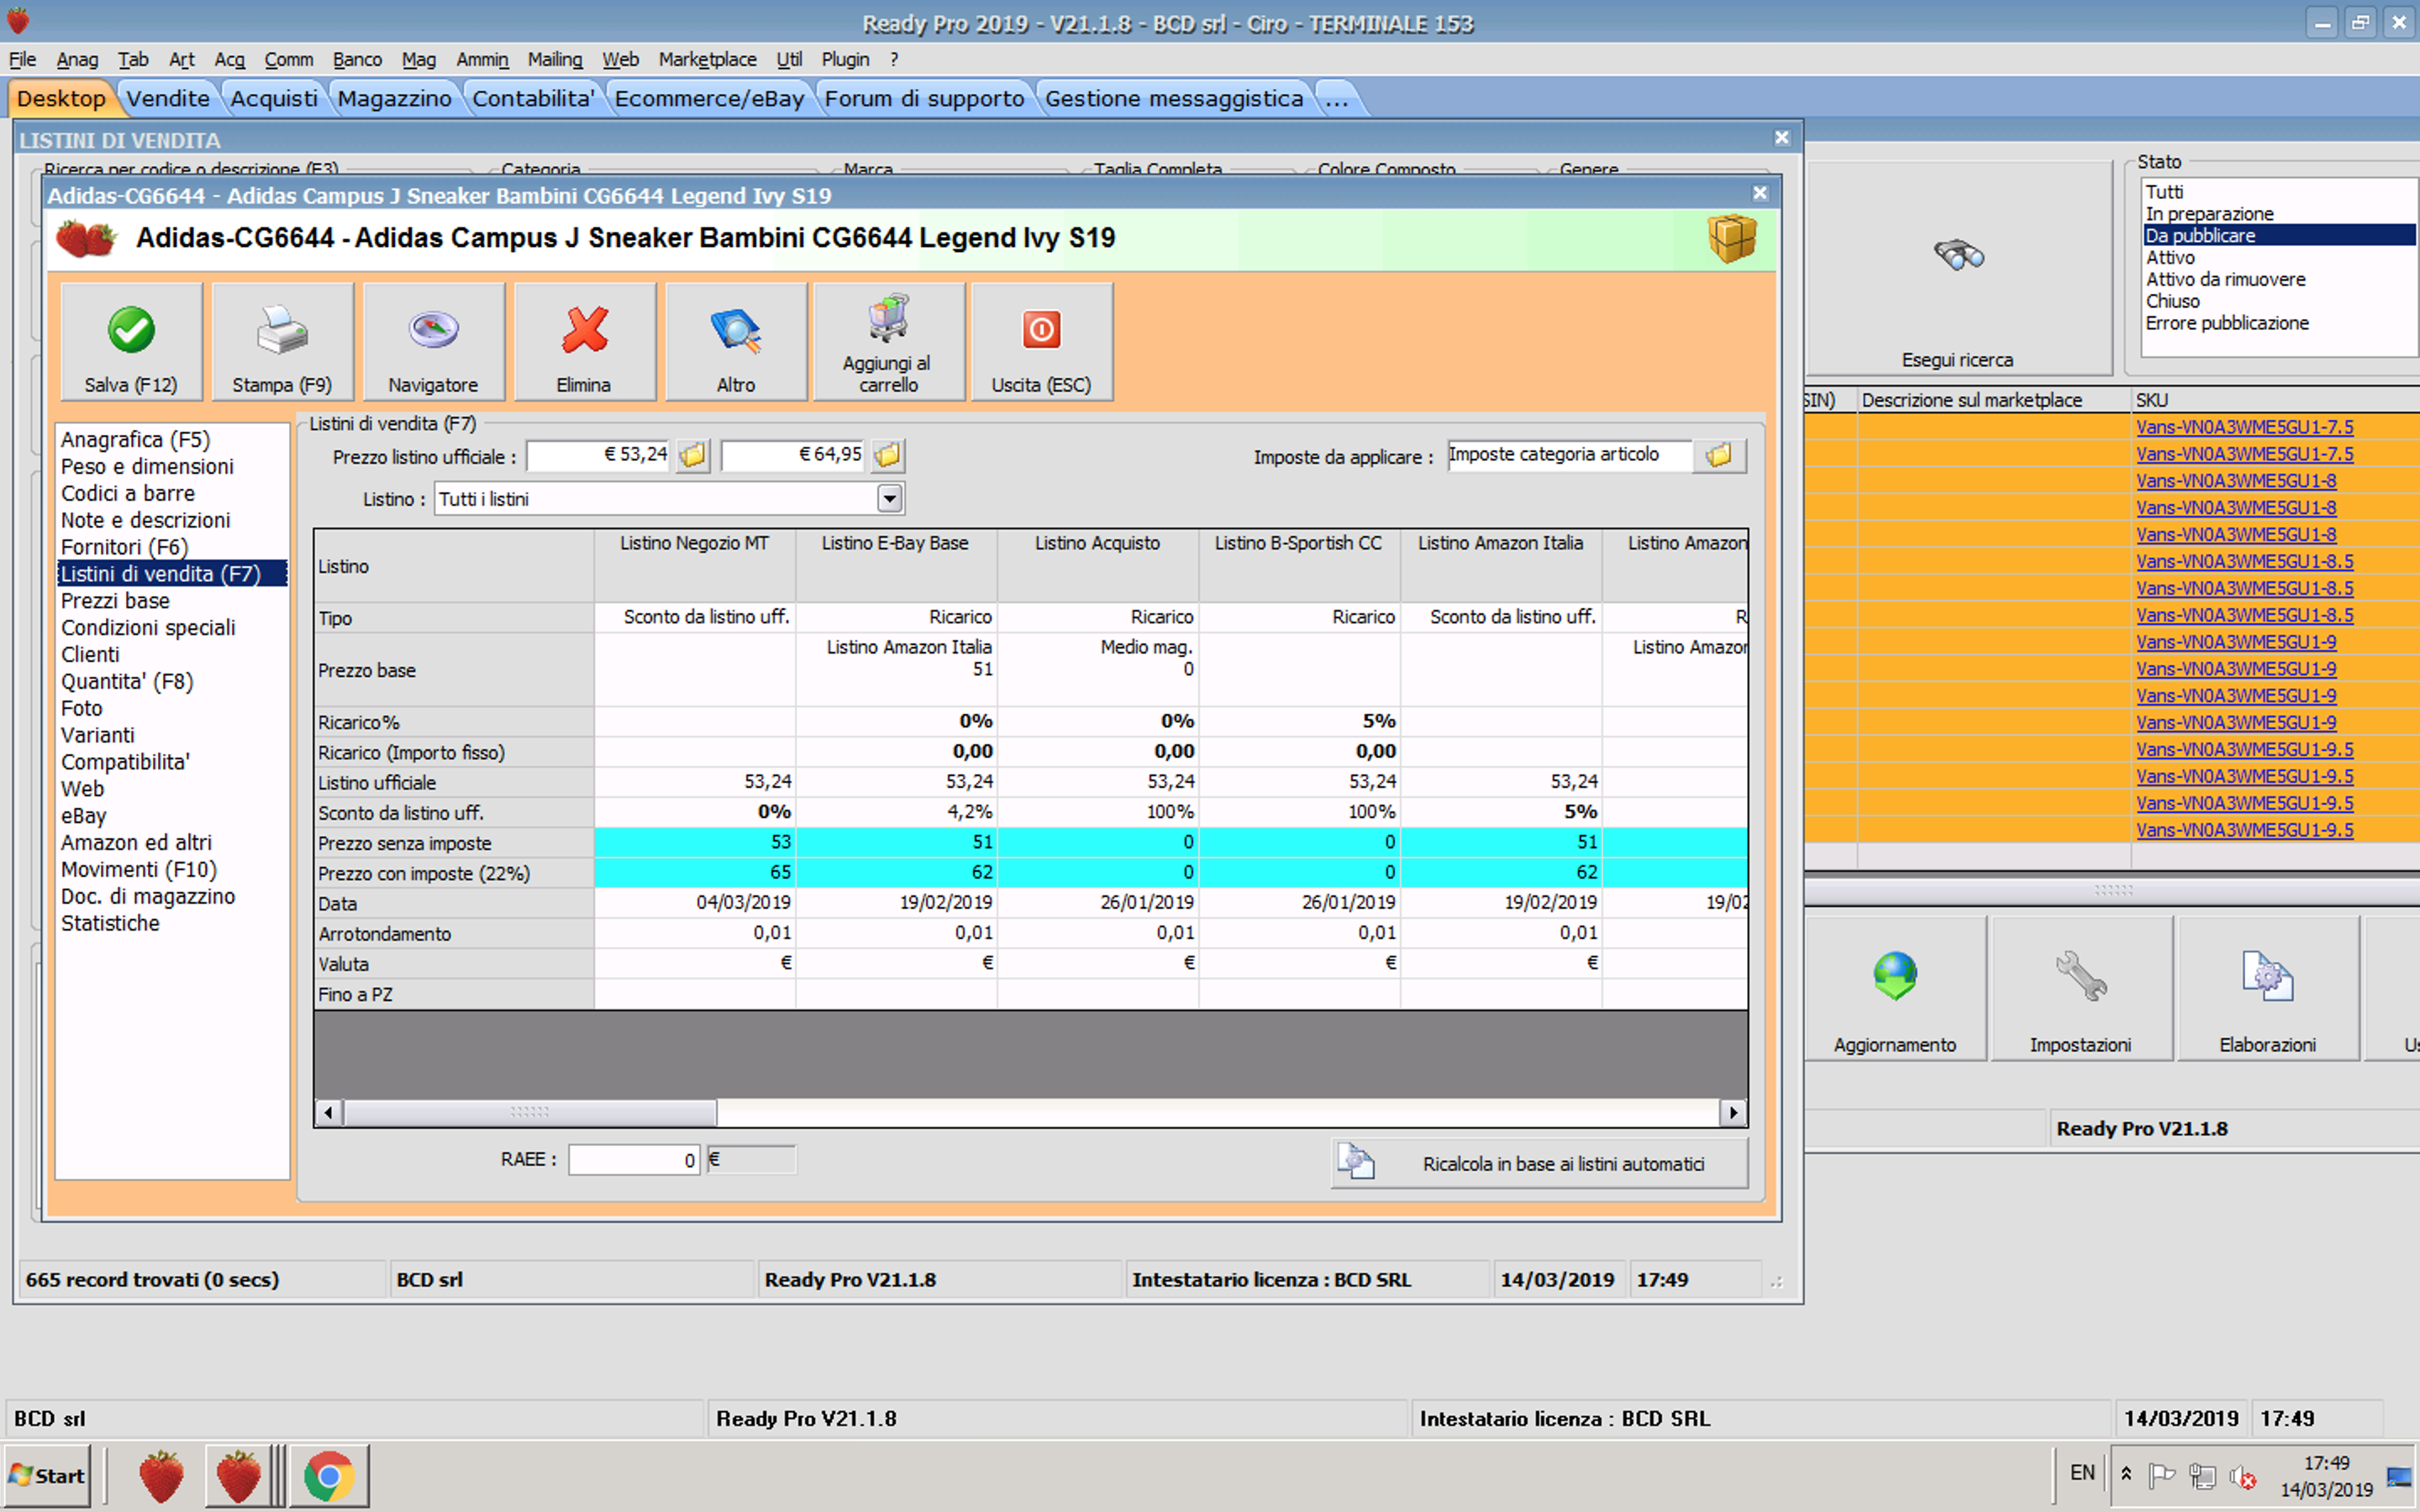Viewport: 2420px width, 1512px height.
Task: Click the Windows Start button
Action: (47, 1476)
